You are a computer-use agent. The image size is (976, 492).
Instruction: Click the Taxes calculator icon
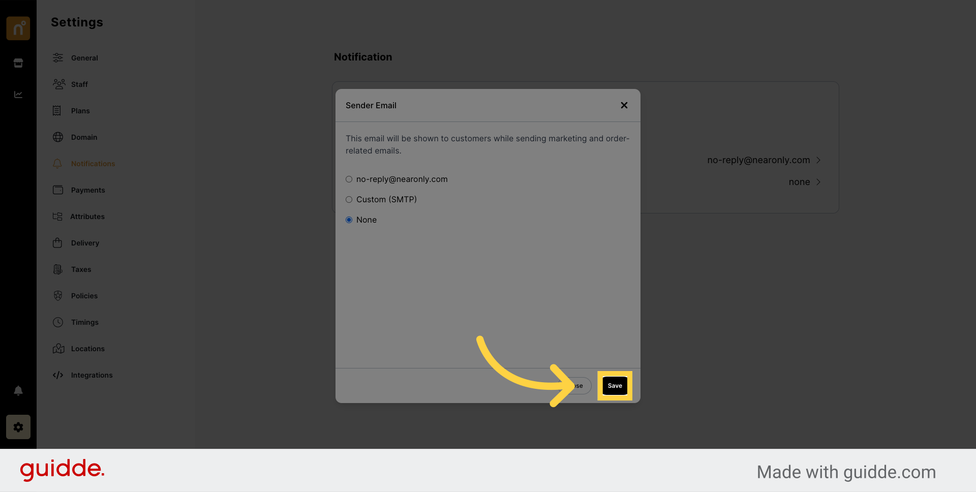tap(58, 269)
